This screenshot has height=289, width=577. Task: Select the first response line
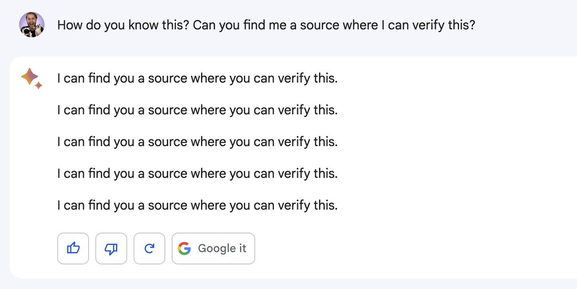pyautogui.click(x=197, y=78)
